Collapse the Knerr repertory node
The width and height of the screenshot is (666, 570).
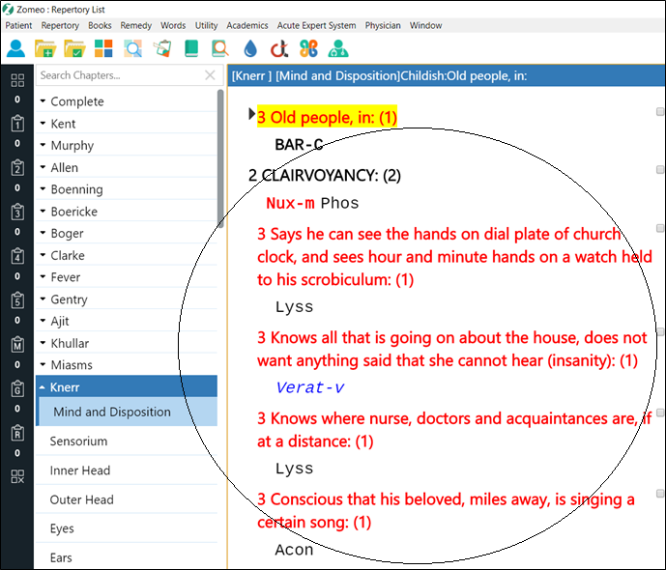[x=43, y=386]
